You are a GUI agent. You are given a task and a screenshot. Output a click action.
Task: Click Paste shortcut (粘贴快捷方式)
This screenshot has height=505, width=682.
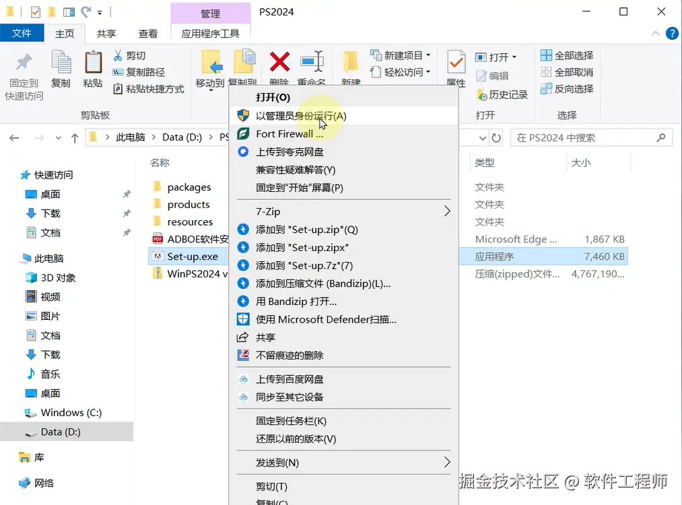click(x=148, y=89)
